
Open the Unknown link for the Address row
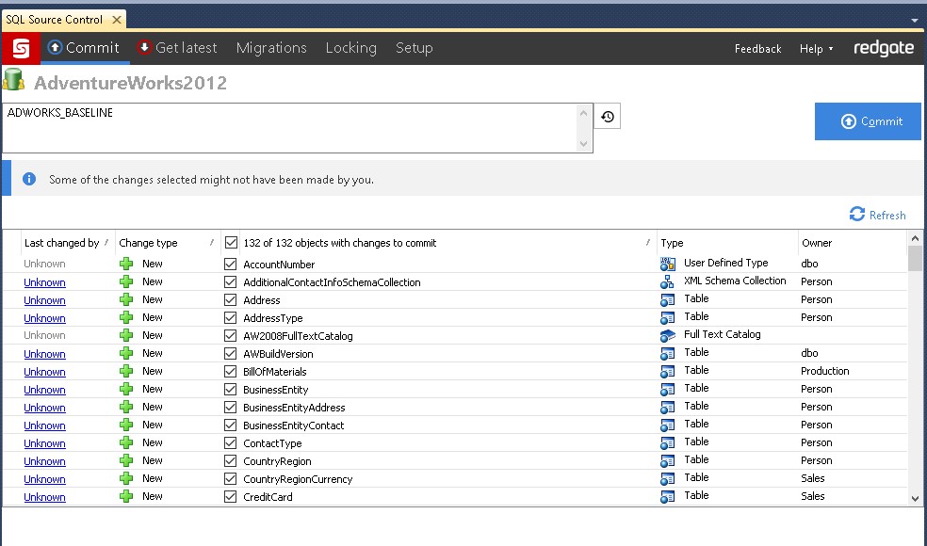click(44, 300)
